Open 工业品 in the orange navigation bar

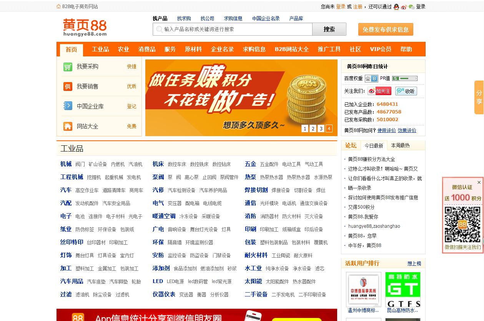[100, 49]
